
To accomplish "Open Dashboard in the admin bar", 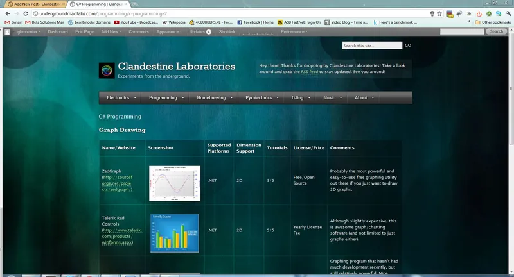I will (57, 31).
